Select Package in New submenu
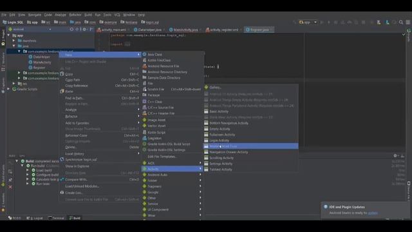This screenshot has width=412, height=232. point(173,95)
